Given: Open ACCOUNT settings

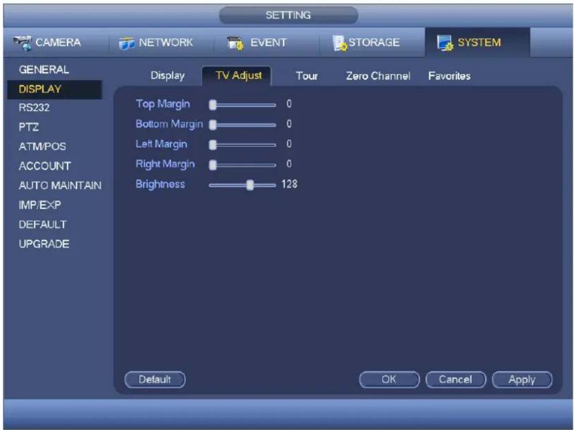Looking at the screenshot, I should click(45, 166).
